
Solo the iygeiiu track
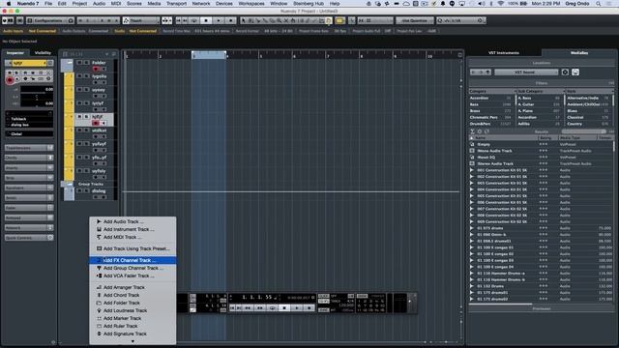coord(86,75)
